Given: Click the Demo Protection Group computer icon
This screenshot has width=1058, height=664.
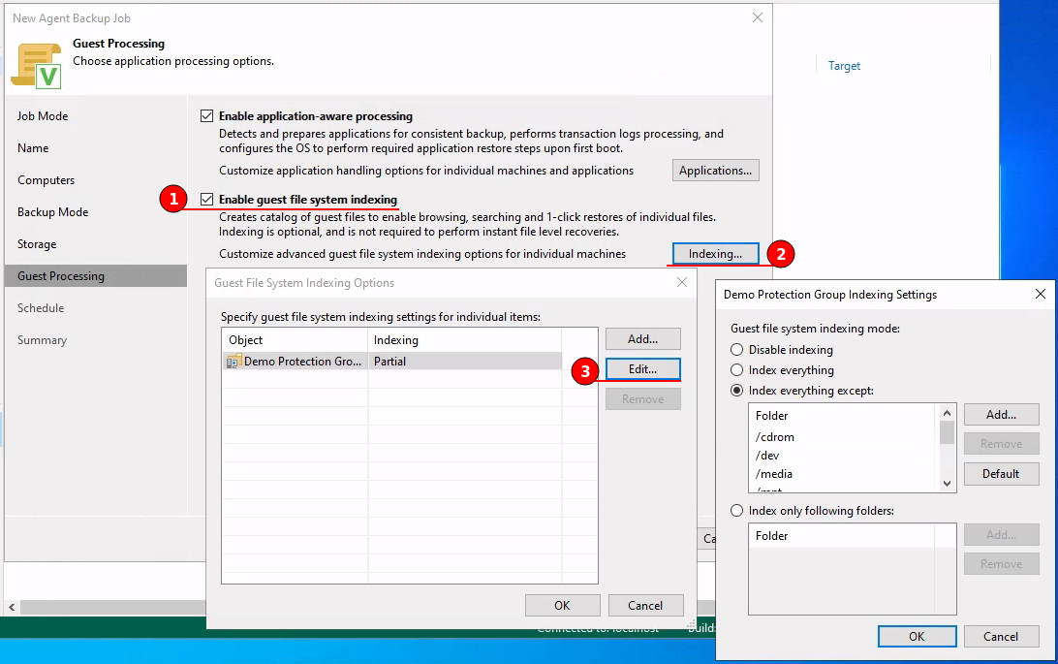Looking at the screenshot, I should tap(233, 361).
